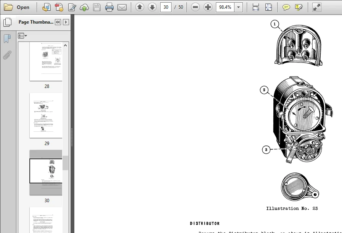342x233 pixels.
Task: Click the Open file folder button
Action: 16,7
